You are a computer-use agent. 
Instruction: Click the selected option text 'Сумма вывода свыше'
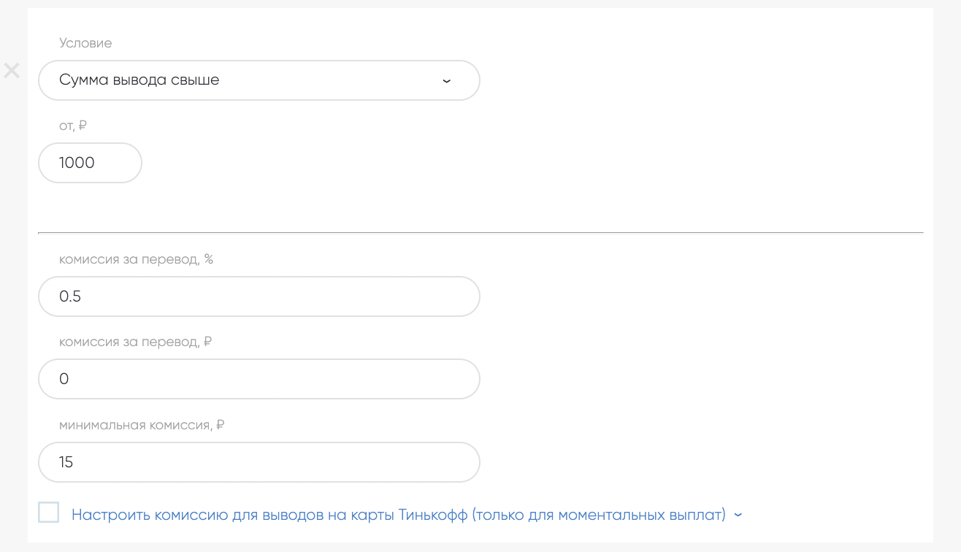pyautogui.click(x=139, y=80)
